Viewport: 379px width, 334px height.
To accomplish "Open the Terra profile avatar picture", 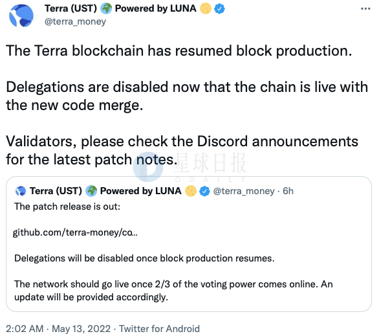I will click(21, 16).
